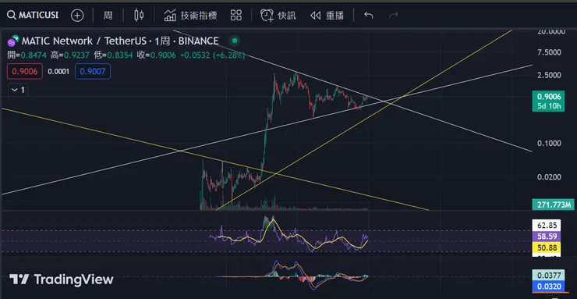577x299 pixels.
Task: Click the 0.0200 price axis label
Action: coord(549,176)
